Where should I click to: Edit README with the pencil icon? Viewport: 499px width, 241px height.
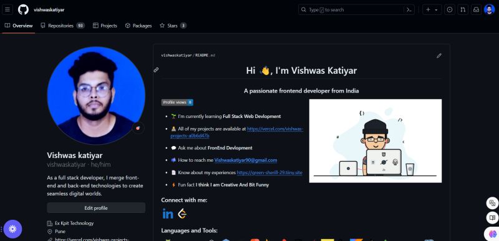[x=439, y=56]
